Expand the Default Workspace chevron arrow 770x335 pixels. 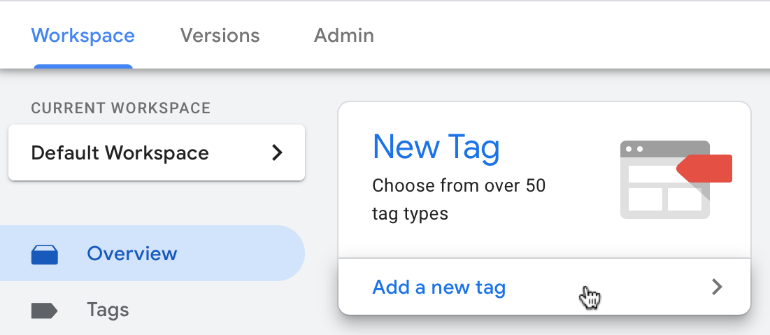tap(278, 152)
